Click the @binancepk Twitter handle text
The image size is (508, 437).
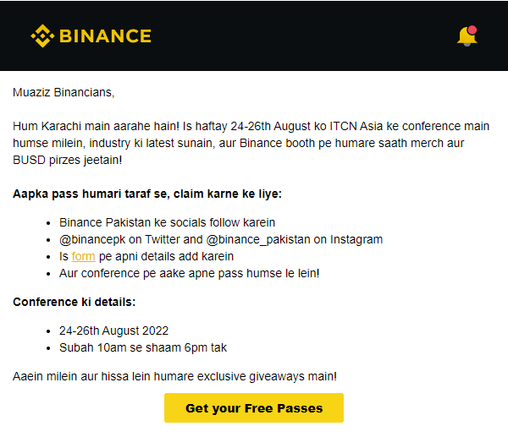[x=92, y=239]
